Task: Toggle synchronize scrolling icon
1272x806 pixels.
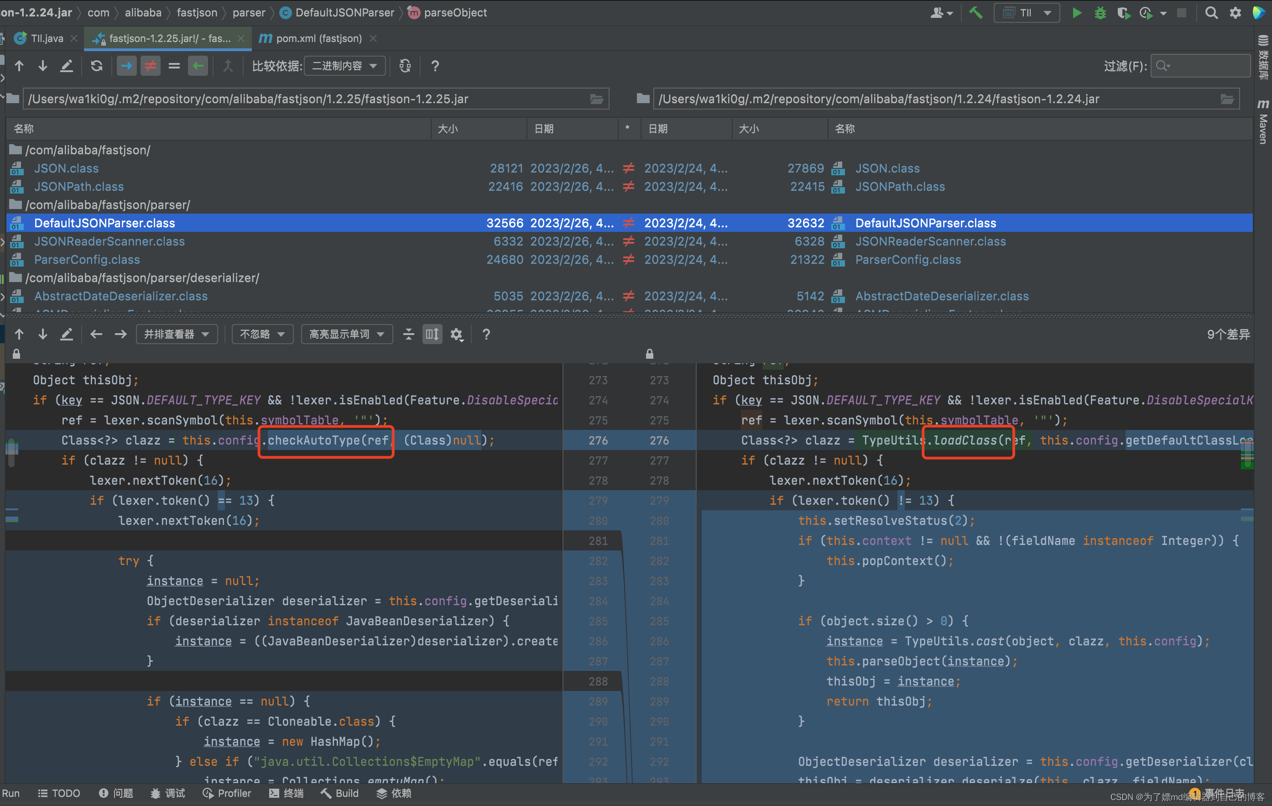Action: (x=432, y=334)
